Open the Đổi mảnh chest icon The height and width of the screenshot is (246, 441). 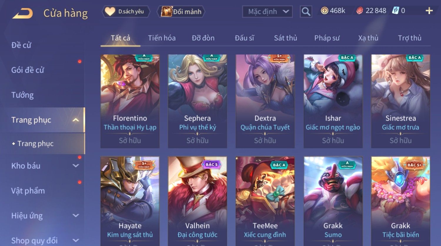[166, 12]
